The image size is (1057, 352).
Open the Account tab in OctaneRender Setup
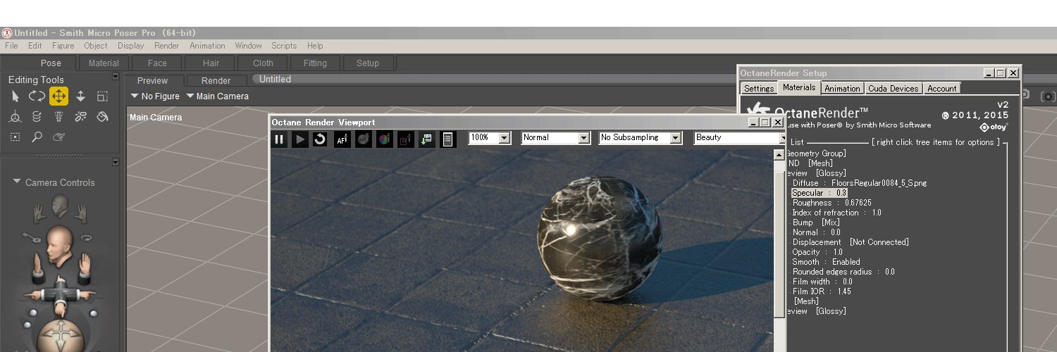coord(941,88)
